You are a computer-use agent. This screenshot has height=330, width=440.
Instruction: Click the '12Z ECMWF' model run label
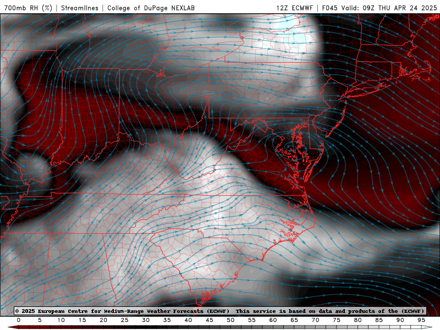click(294, 8)
